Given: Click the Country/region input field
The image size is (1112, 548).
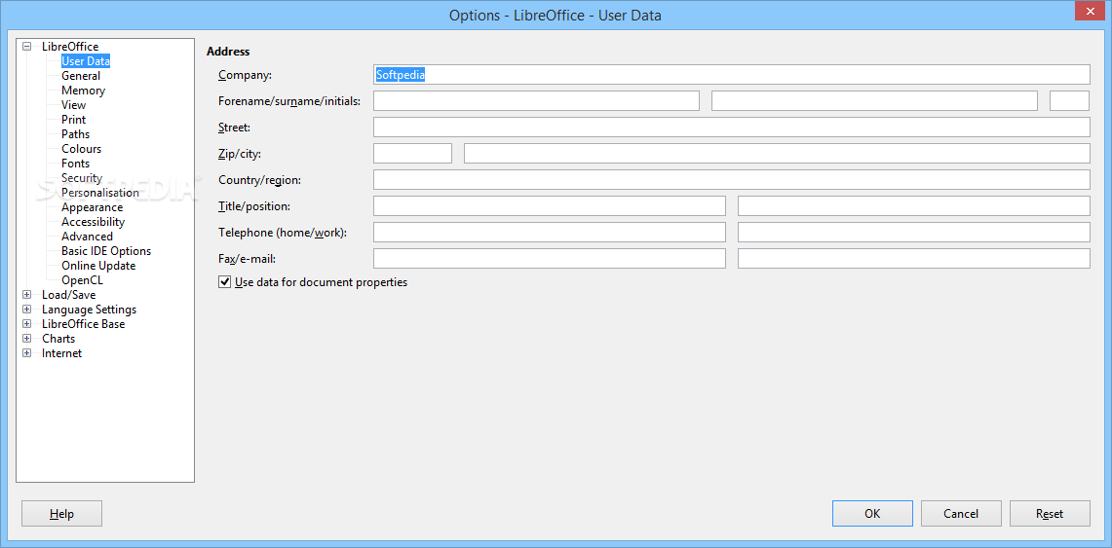Looking at the screenshot, I should pyautogui.click(x=731, y=179).
